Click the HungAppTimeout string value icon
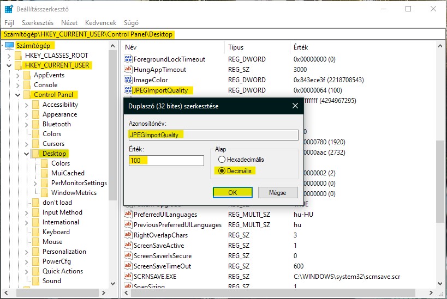The image size is (447, 299). click(128, 69)
